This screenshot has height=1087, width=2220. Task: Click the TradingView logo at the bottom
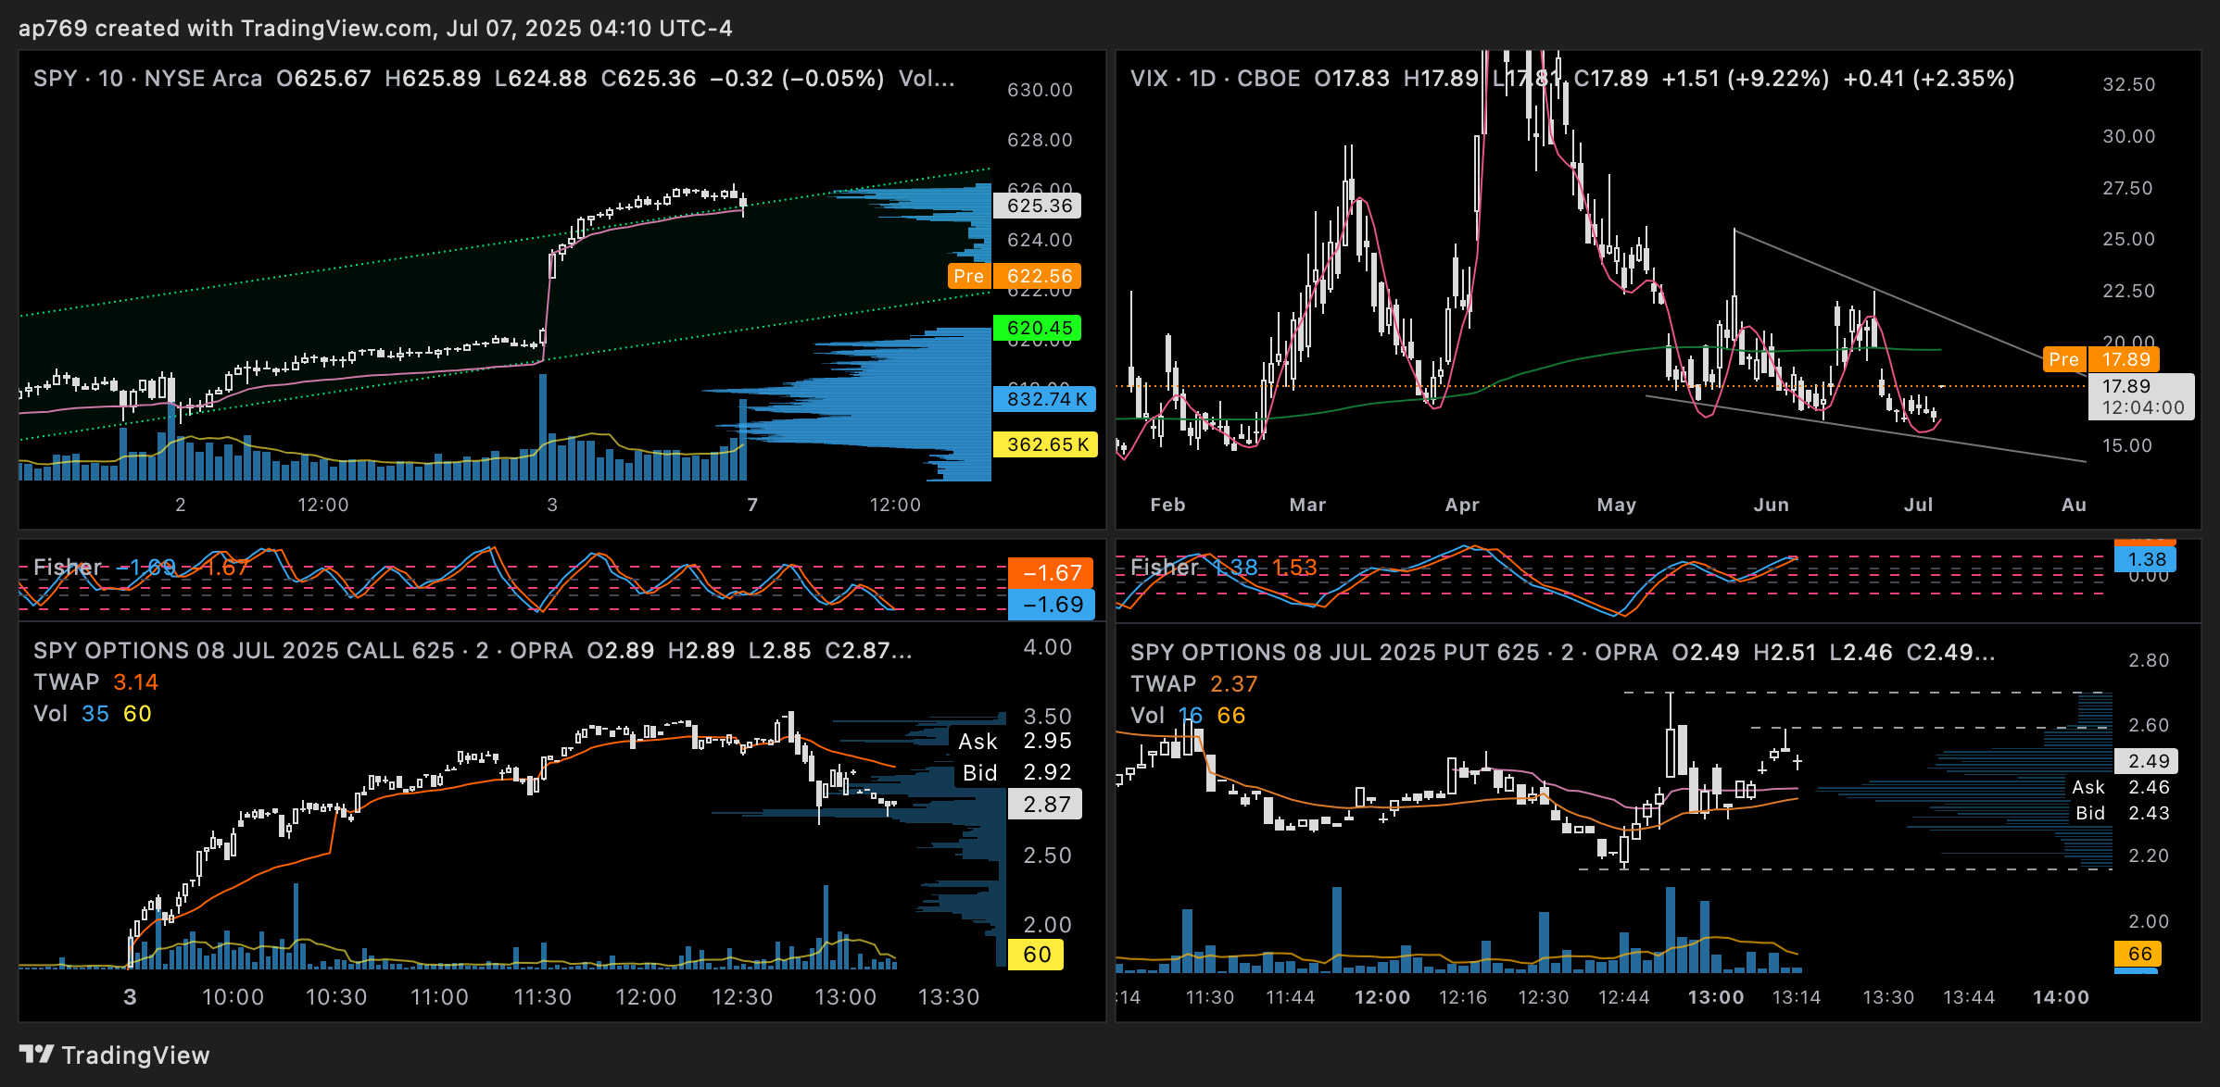click(x=114, y=1055)
